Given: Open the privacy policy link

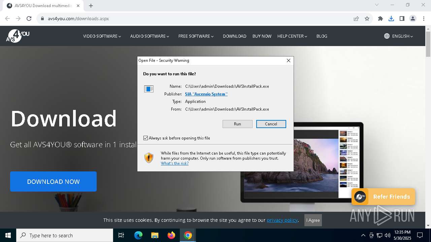Looking at the screenshot, I should (282, 220).
